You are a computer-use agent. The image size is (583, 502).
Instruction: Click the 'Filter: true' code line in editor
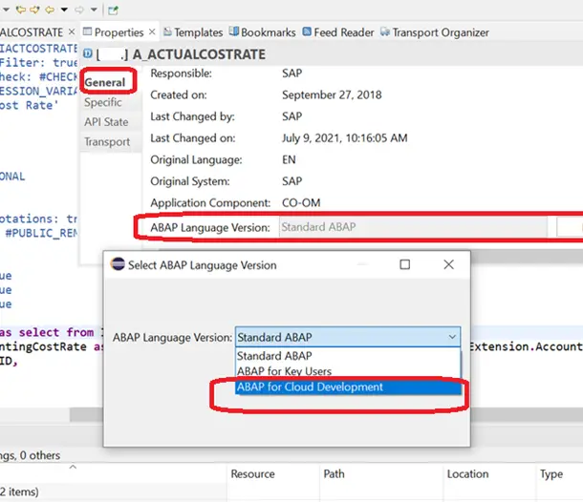pyautogui.click(x=38, y=62)
